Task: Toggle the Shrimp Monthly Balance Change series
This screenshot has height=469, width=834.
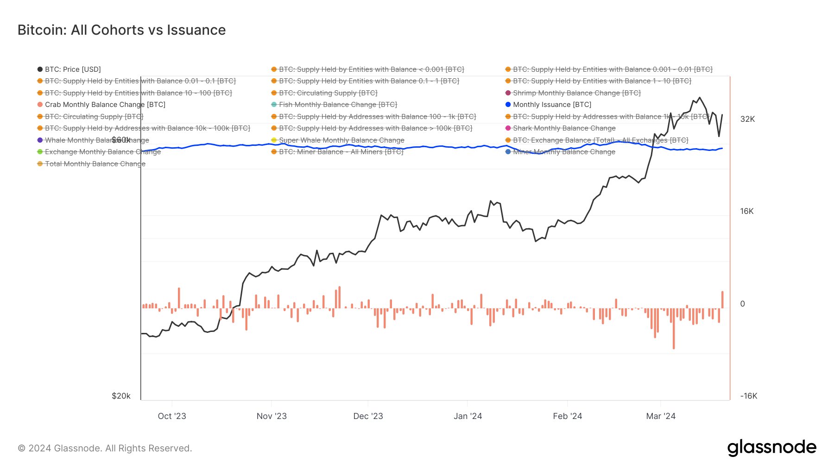Action: click(576, 93)
